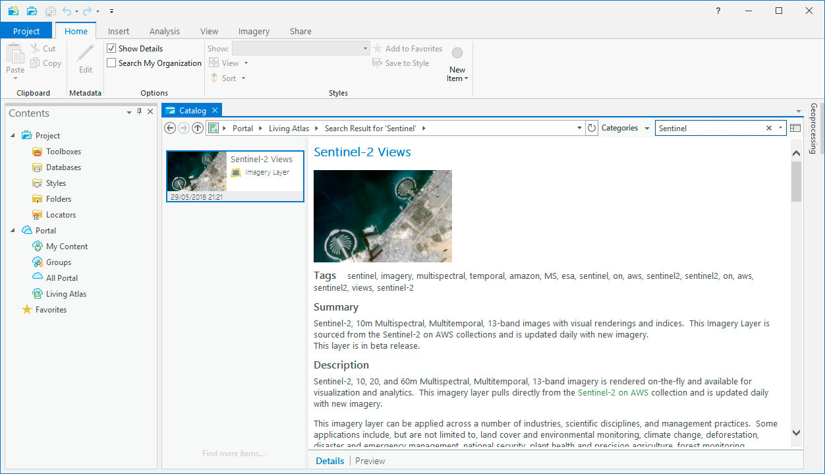Click the Redo arrow in quick access toolbar

(x=87, y=11)
